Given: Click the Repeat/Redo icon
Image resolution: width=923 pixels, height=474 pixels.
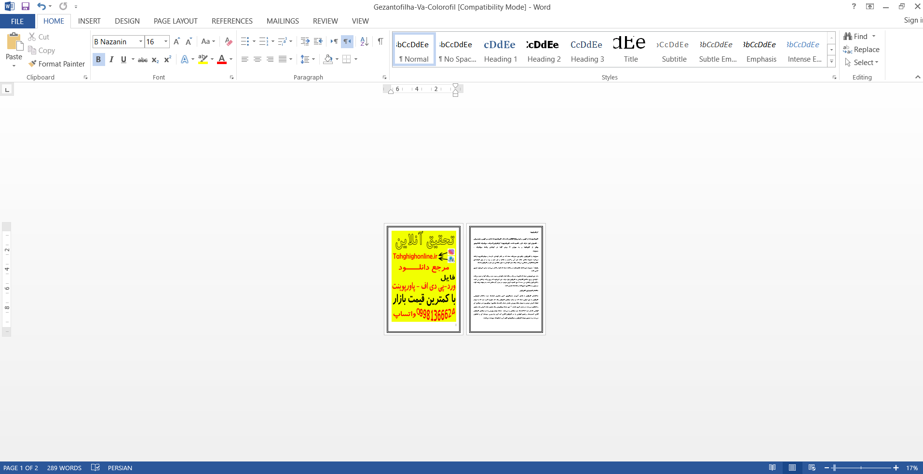Looking at the screenshot, I should 63,7.
